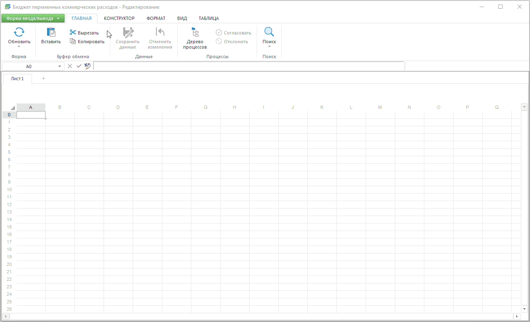Click the Вставить paste icon

[x=51, y=32]
